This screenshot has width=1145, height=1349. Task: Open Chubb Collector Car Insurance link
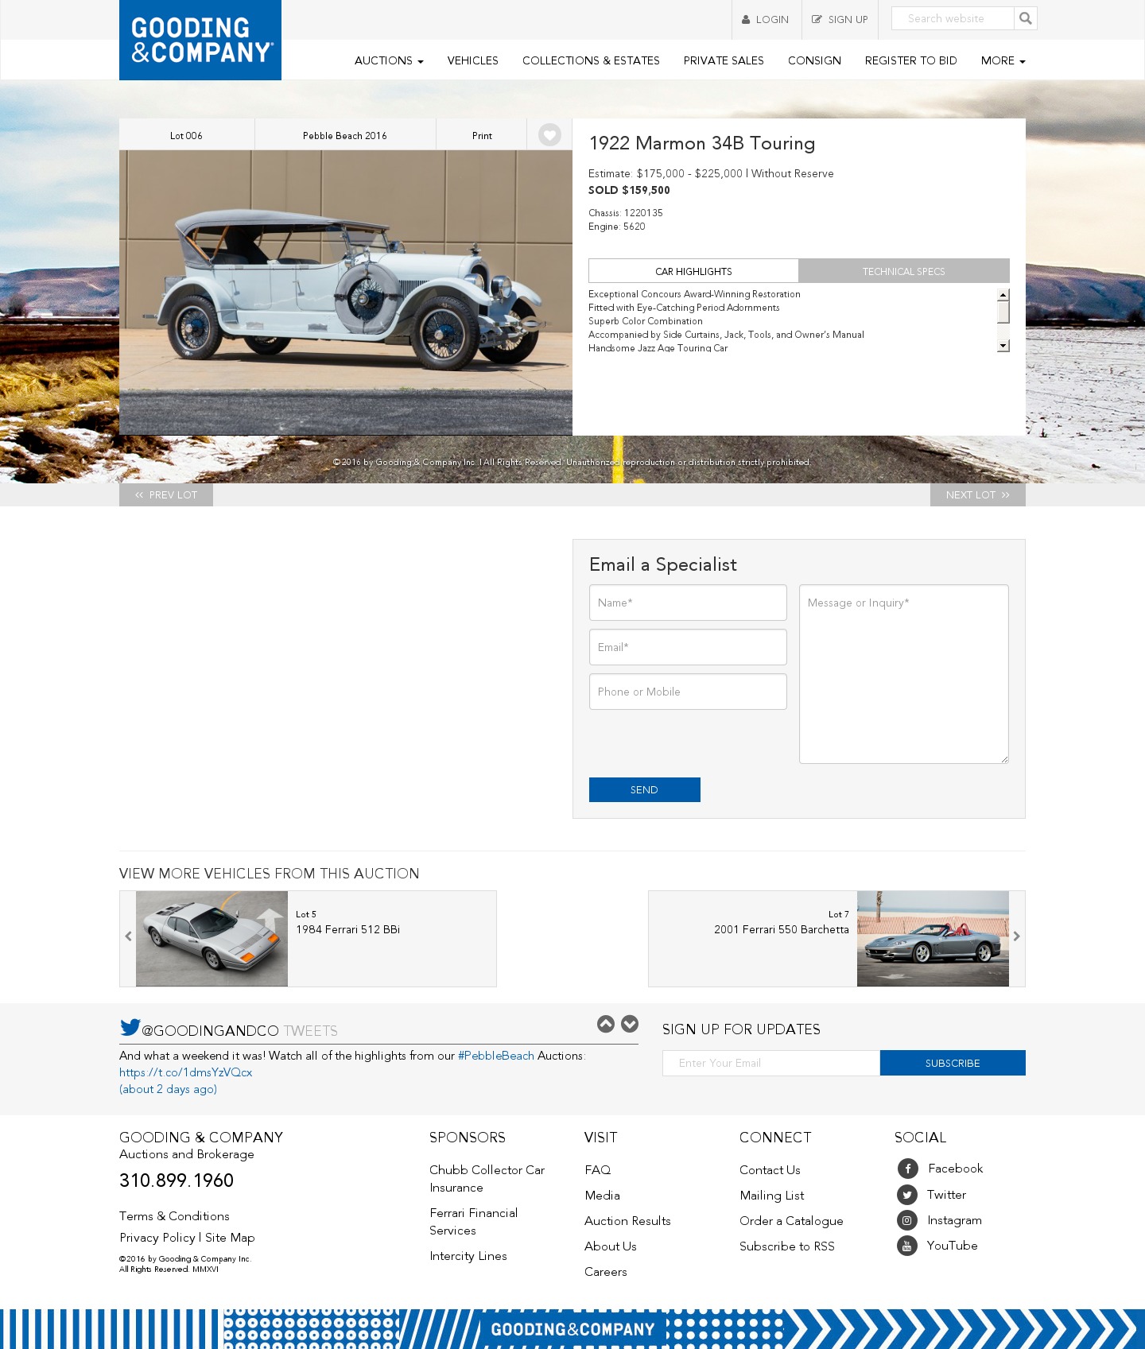(x=487, y=1179)
